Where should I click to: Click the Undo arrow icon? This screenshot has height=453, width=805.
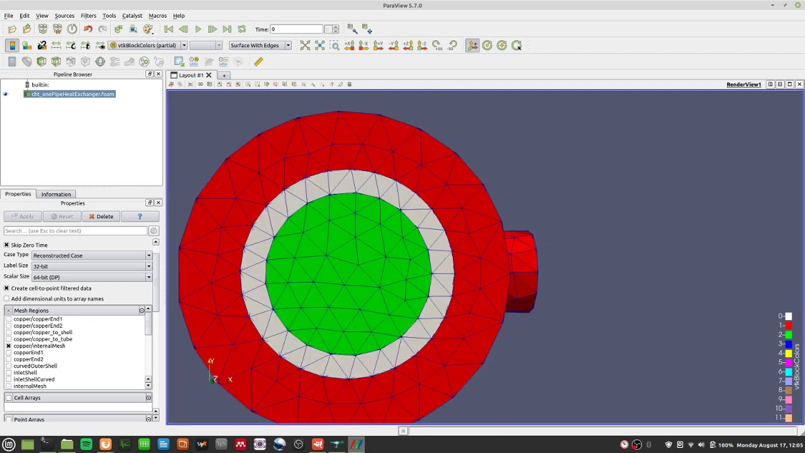[87, 29]
